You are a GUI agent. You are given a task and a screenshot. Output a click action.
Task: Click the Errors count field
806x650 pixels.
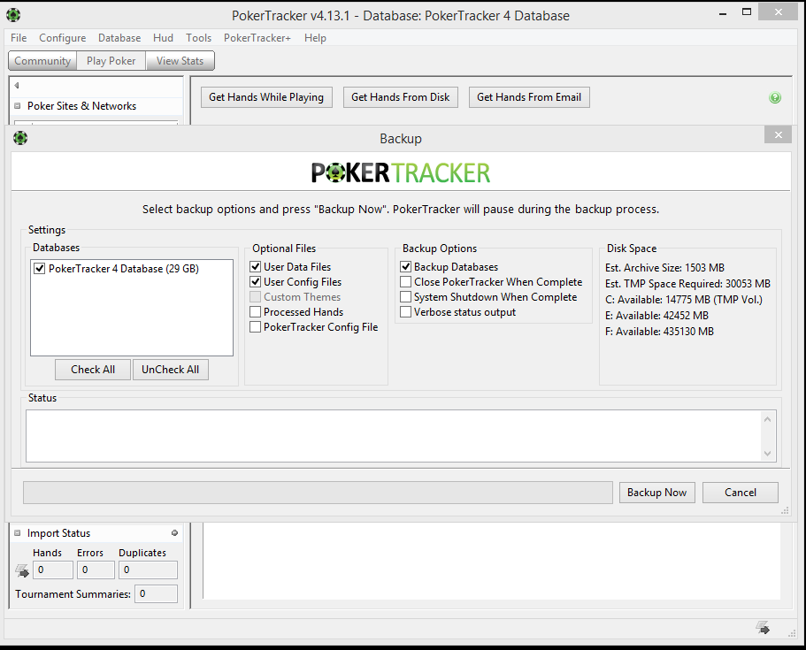click(96, 570)
